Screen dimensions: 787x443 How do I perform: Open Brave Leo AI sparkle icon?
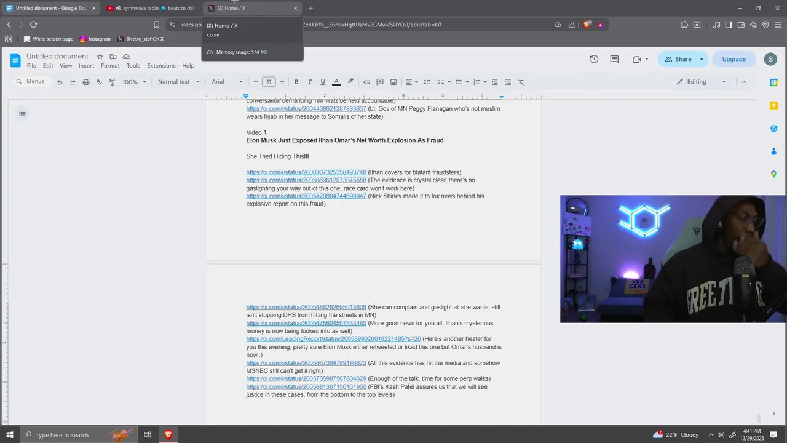tap(753, 25)
